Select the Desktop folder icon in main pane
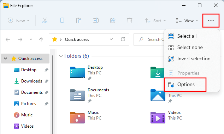The image size is (224, 134). click(x=77, y=72)
